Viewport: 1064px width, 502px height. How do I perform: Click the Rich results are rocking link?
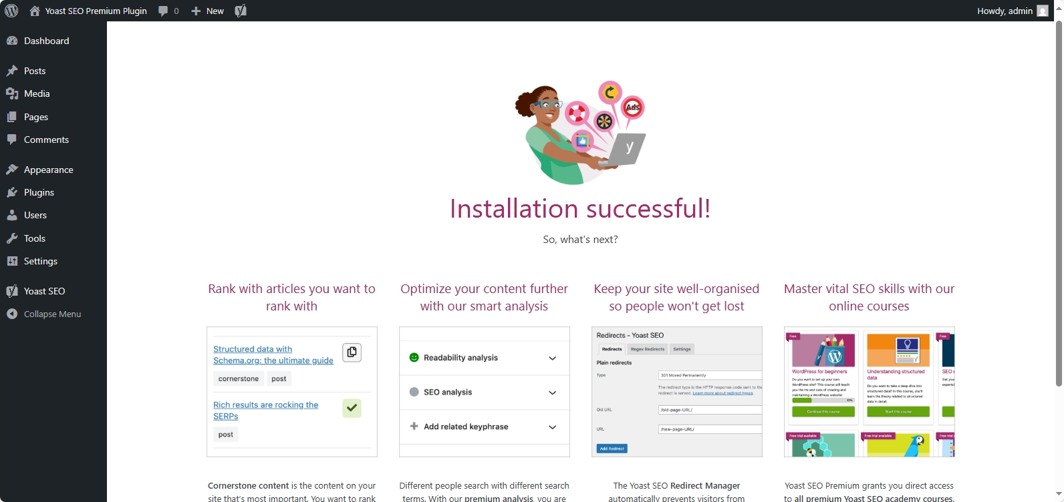(x=265, y=411)
